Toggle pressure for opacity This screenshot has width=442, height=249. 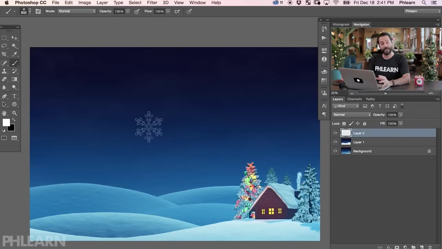point(137,11)
